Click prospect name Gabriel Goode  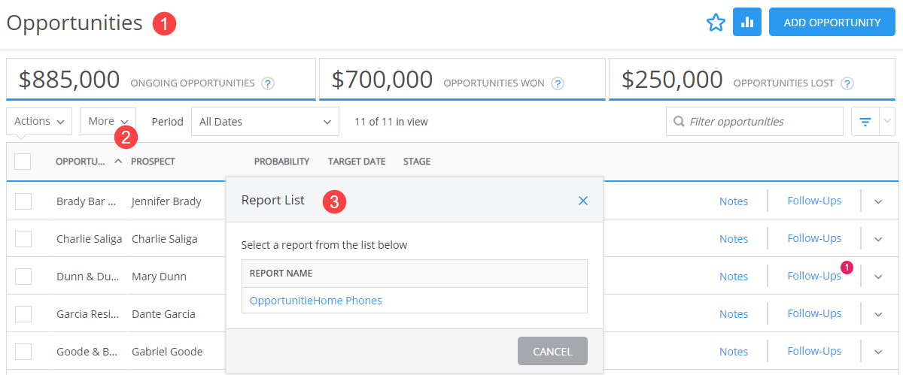click(167, 352)
